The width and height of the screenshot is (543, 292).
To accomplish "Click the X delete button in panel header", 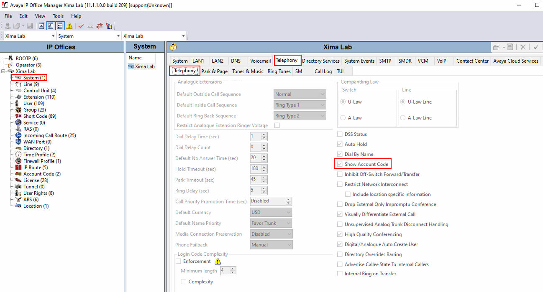I will coord(523,47).
